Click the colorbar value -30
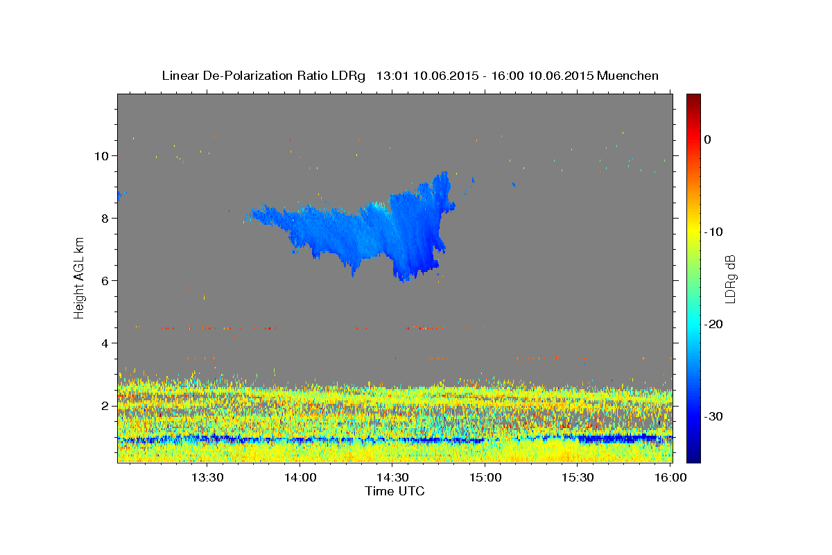The height and width of the screenshot is (555, 832). (x=713, y=416)
